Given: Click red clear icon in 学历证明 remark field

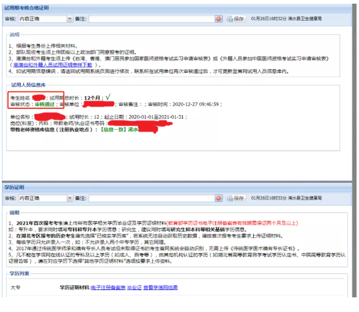Looking at the screenshot, I should pyautogui.click(x=218, y=198).
